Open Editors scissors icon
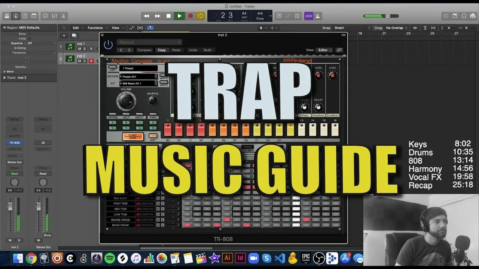Viewport: 479px width, 269px height. (63, 16)
